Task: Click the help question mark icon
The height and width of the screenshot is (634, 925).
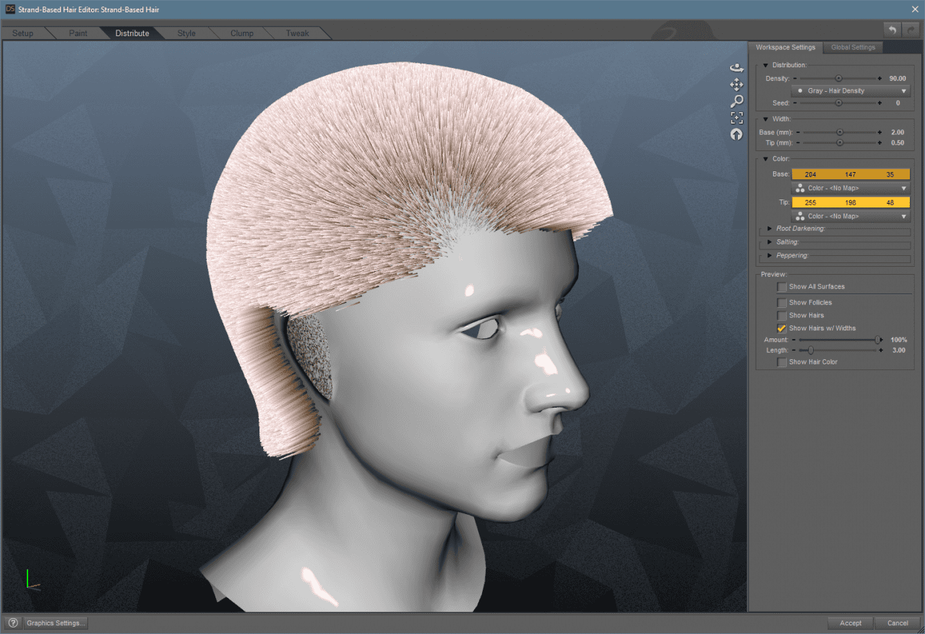Action: coord(12,622)
